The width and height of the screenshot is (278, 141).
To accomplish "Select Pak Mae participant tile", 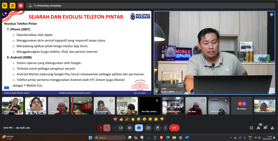I will click(x=196, y=106).
